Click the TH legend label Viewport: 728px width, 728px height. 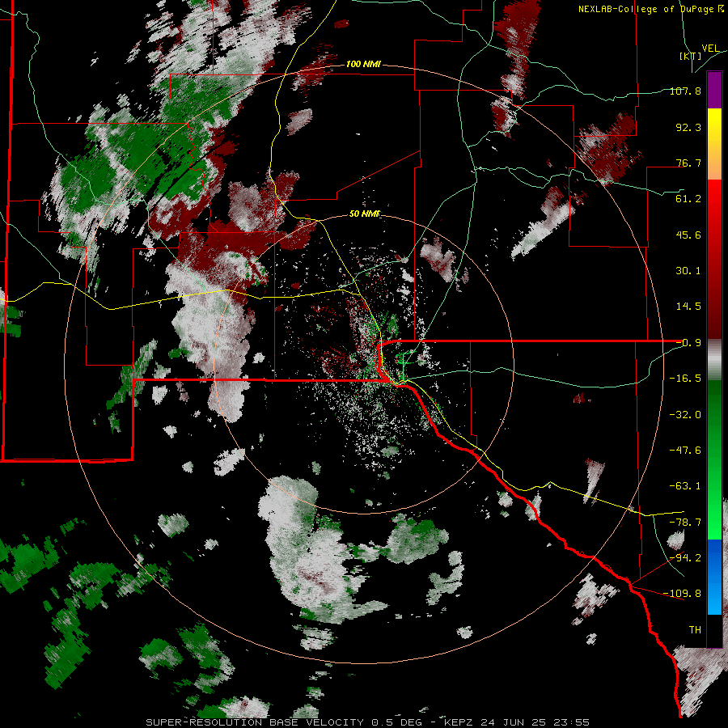coord(695,630)
